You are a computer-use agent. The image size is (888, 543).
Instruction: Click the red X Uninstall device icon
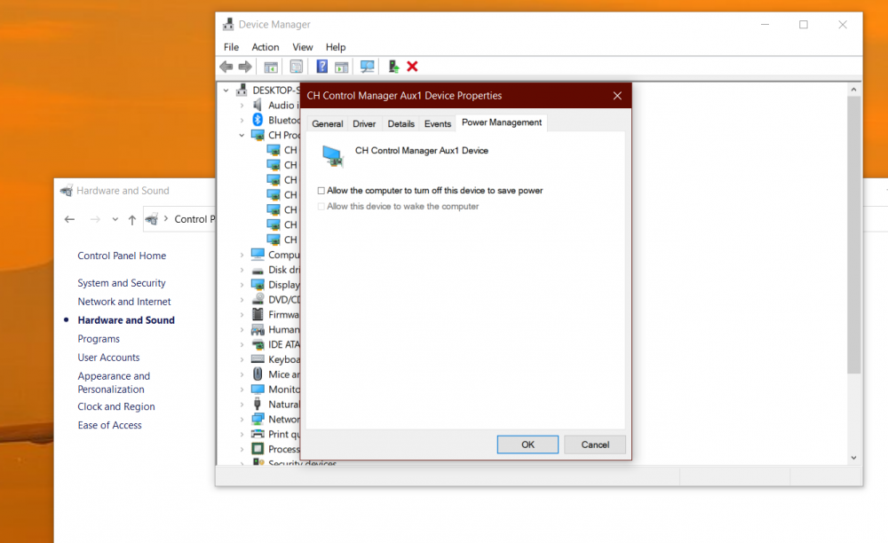tap(412, 67)
